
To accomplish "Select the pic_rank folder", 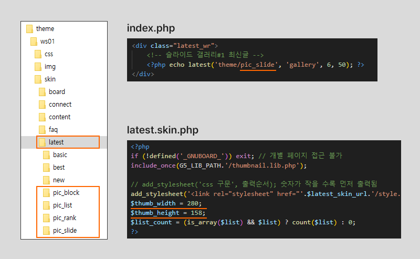I will point(65,218).
